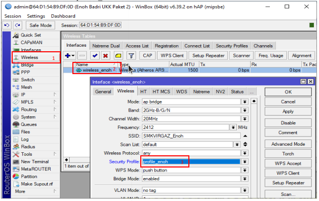Open the Settings menu
319x201 pixels.
pyautogui.click(x=36, y=16)
